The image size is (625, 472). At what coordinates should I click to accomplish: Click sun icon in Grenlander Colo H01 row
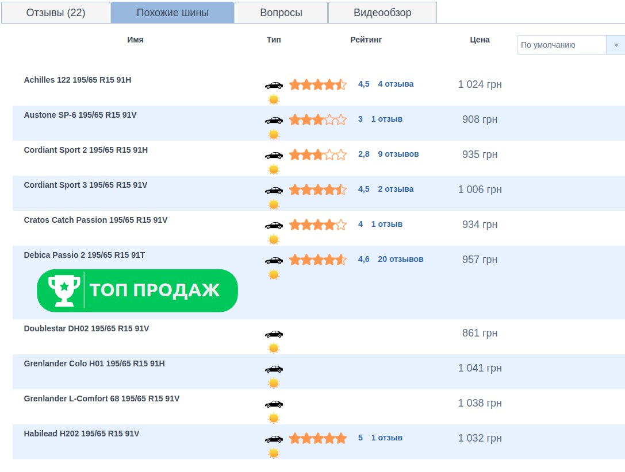point(274,383)
